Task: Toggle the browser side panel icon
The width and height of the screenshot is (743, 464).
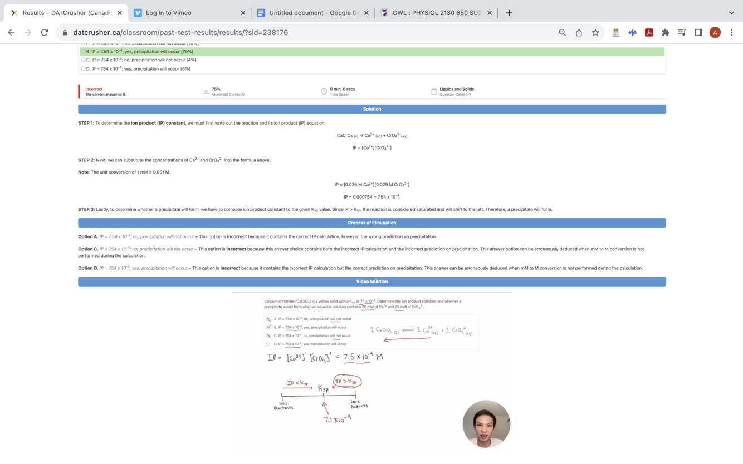Action: click(x=698, y=33)
